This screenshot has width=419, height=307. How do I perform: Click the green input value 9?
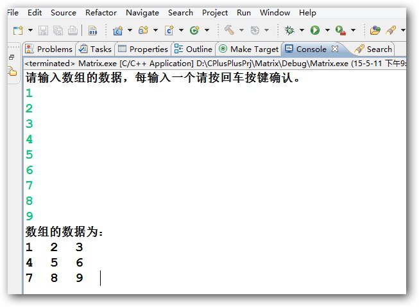(30, 216)
